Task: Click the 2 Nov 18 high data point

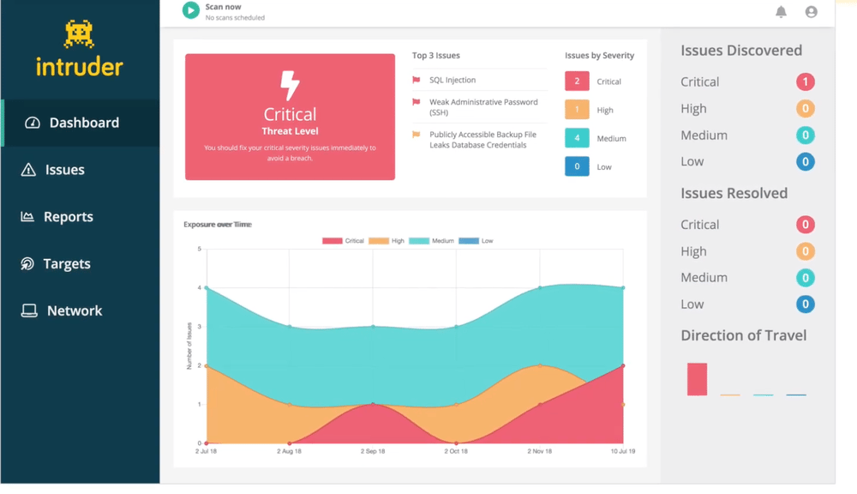Action: 539,365
